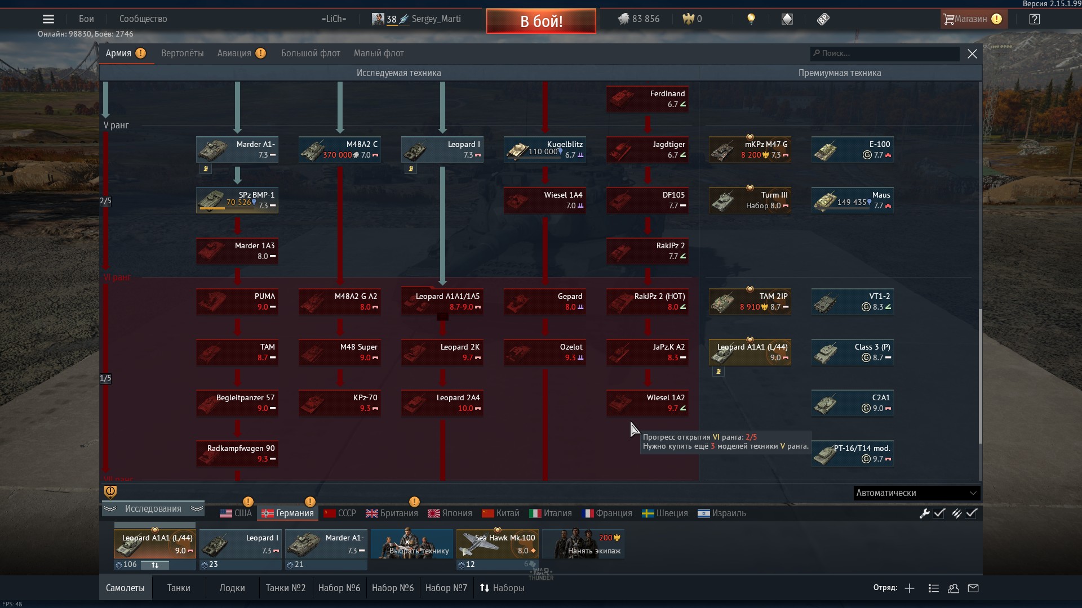
Task: Click the В бой! battle button
Action: pyautogui.click(x=541, y=21)
